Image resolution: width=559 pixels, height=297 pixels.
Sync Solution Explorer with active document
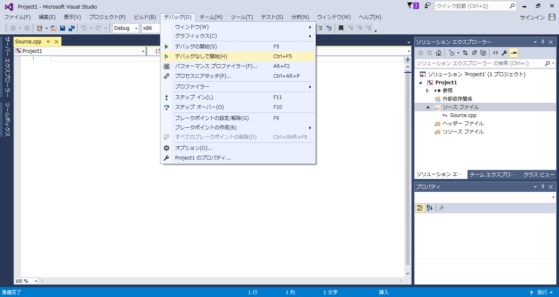tap(465, 52)
